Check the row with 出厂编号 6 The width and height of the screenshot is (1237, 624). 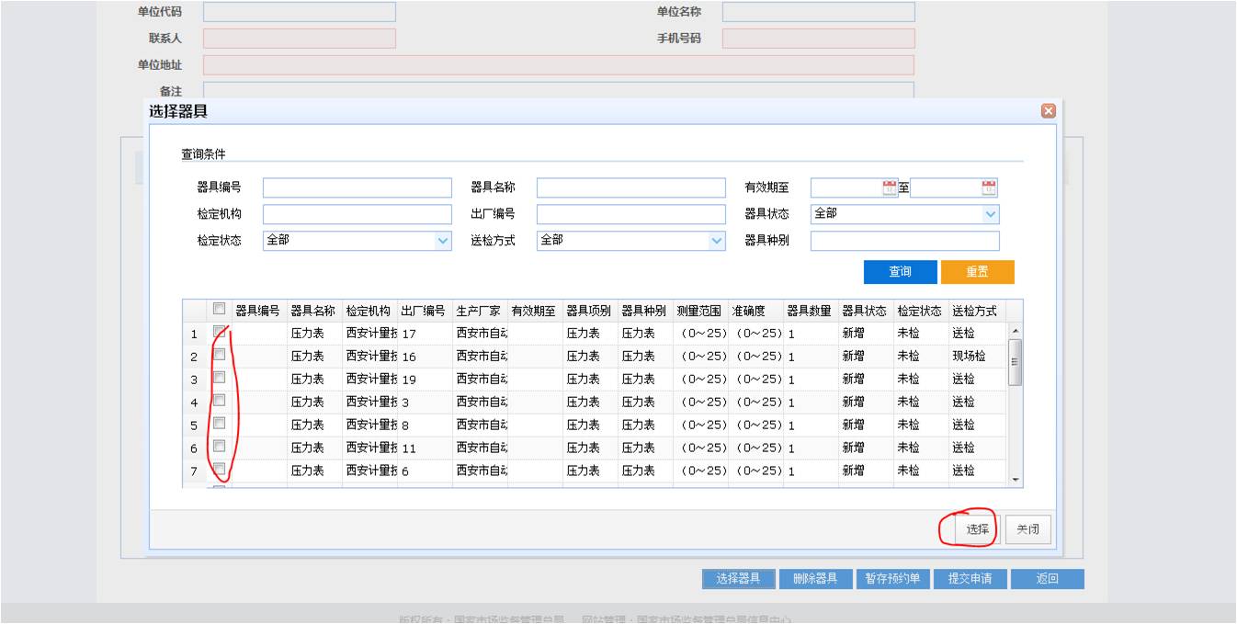219,470
